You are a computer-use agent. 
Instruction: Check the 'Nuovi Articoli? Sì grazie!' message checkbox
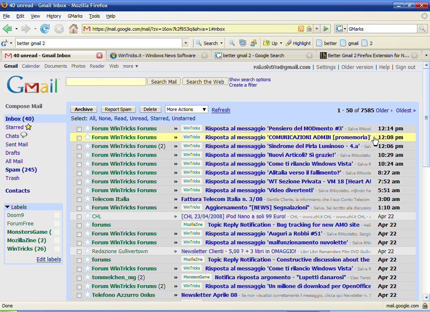coord(79,156)
